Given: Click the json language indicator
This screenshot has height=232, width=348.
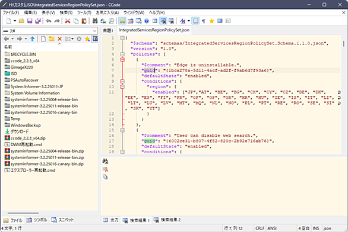Looking at the screenshot, I should point(327,228).
